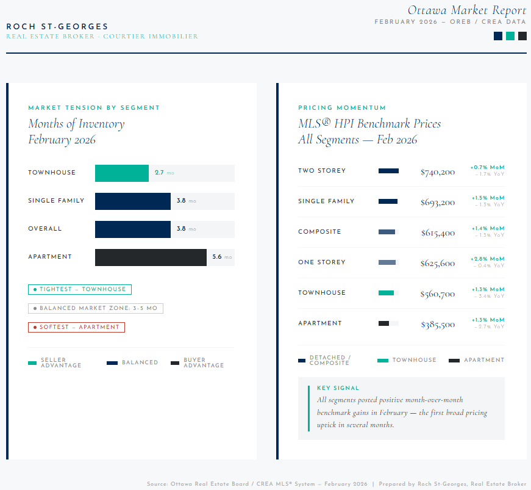This screenshot has width=531, height=490.
Task: Click the $625,600 price value
Action: pos(438,264)
